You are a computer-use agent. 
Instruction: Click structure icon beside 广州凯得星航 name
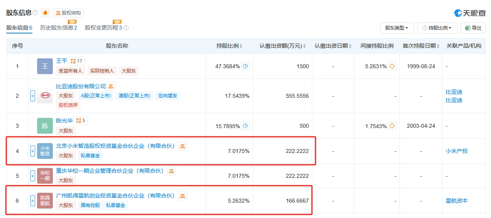(x=183, y=196)
